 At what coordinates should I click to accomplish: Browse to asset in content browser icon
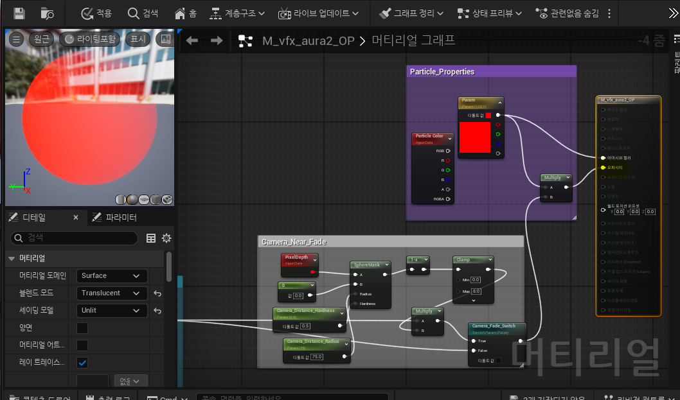pos(47,13)
